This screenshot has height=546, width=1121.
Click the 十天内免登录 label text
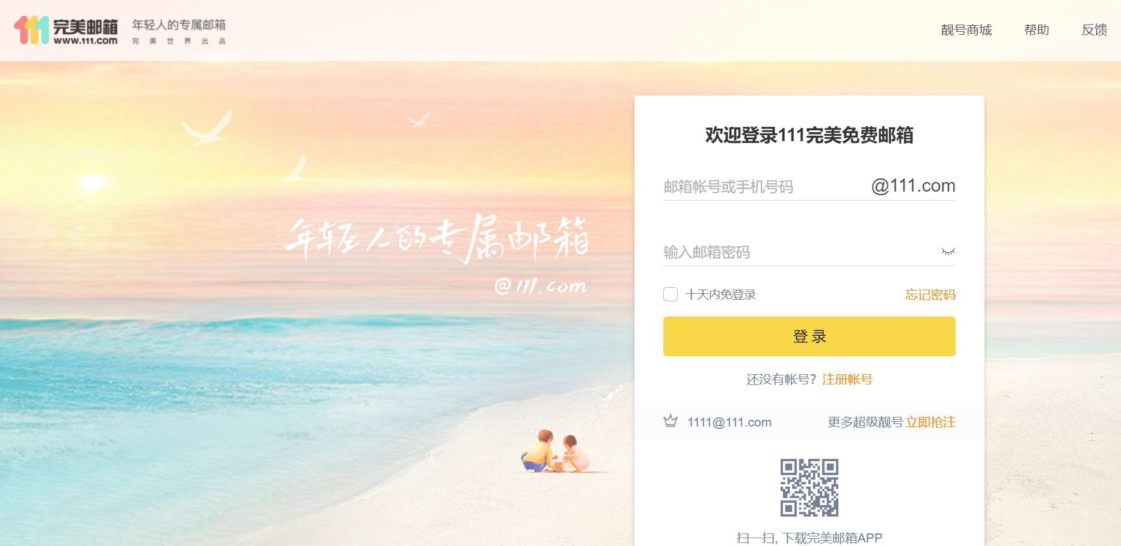(720, 295)
